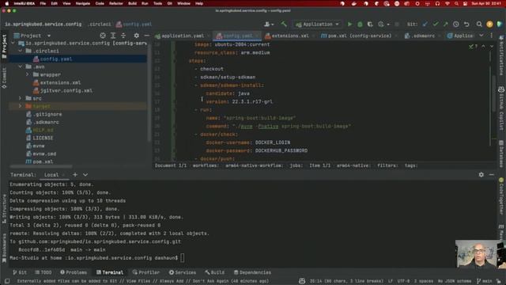
Task: Select the LICENSE file in project tree
Action: 43,138
